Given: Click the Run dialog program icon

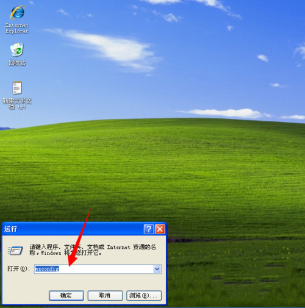Looking at the screenshot, I should [15, 251].
